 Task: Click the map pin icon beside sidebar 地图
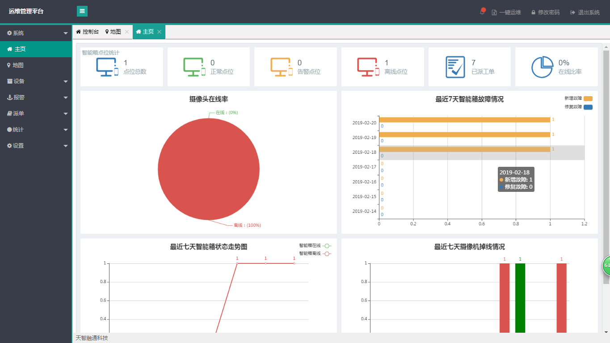[9, 65]
